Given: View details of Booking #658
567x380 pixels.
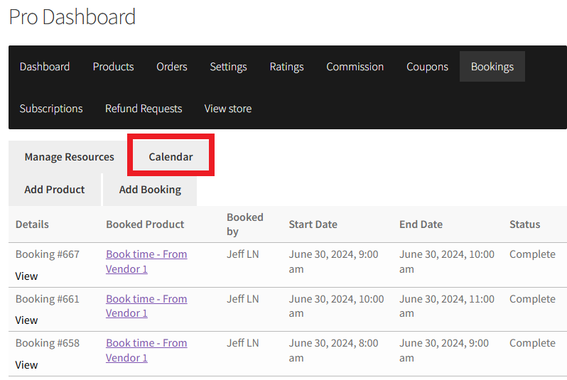Looking at the screenshot, I should 26,365.
